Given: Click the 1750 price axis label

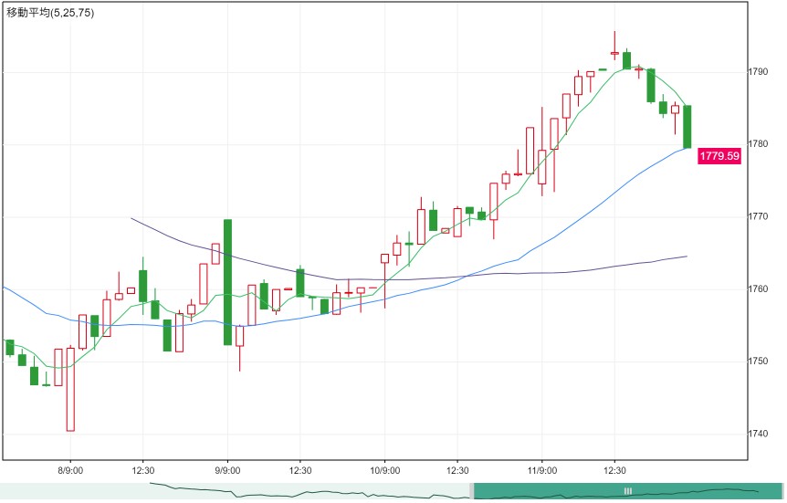Looking at the screenshot, I should (758, 362).
